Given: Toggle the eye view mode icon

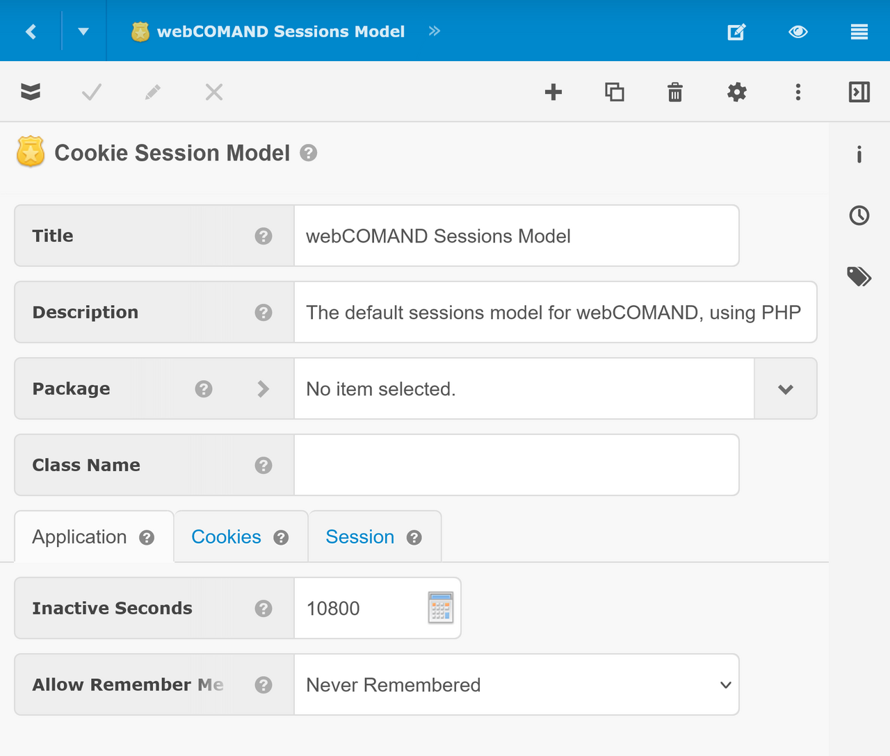Looking at the screenshot, I should click(798, 31).
